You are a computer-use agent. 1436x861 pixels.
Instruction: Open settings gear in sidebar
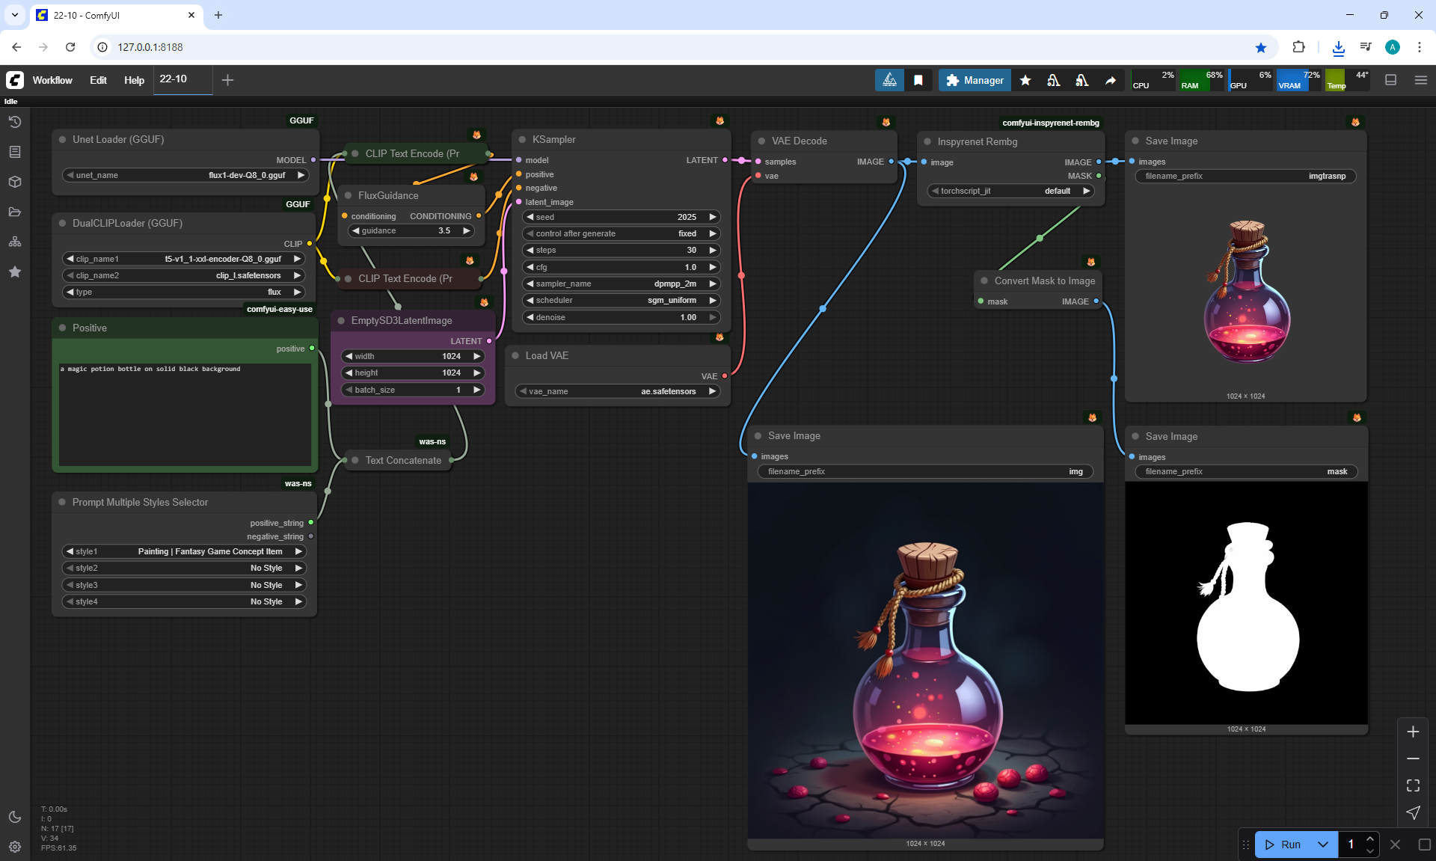click(14, 847)
